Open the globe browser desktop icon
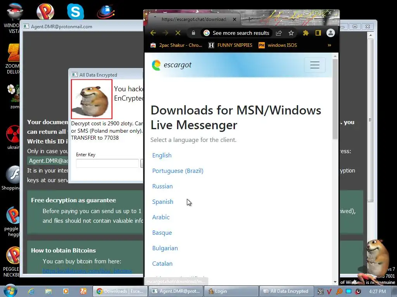 point(105,11)
